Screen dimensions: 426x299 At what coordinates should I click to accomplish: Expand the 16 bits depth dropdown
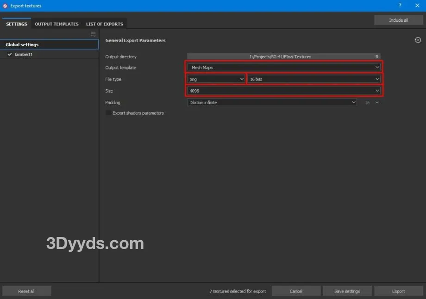click(314, 79)
